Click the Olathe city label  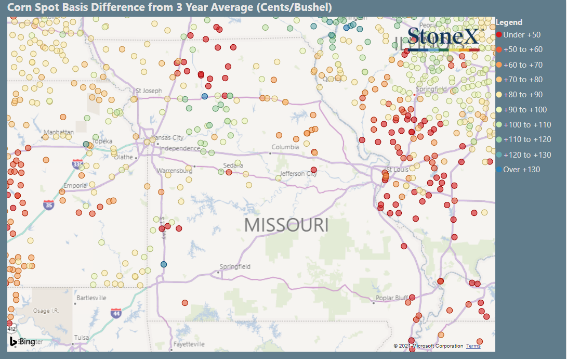(x=123, y=157)
